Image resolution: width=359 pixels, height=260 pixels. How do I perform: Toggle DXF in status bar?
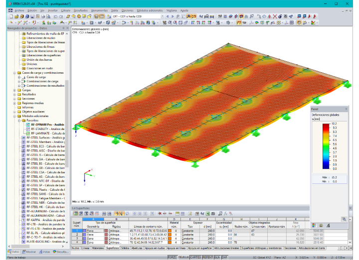pyautogui.click(x=224, y=258)
